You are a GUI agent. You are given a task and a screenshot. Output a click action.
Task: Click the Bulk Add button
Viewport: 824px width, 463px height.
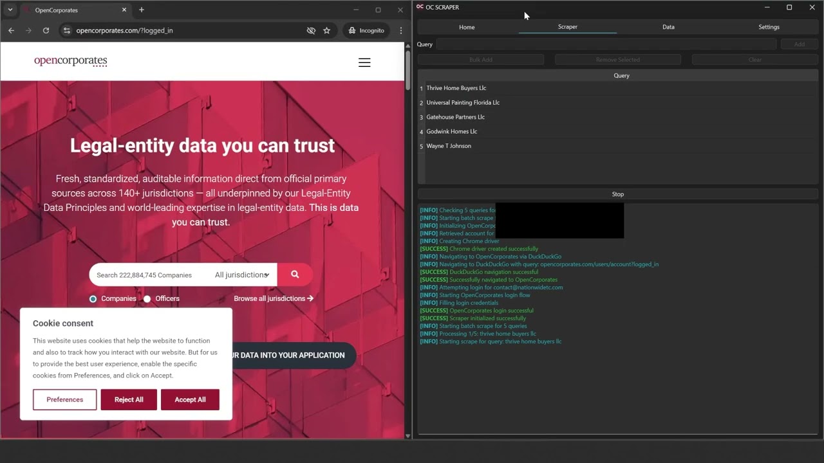click(481, 60)
